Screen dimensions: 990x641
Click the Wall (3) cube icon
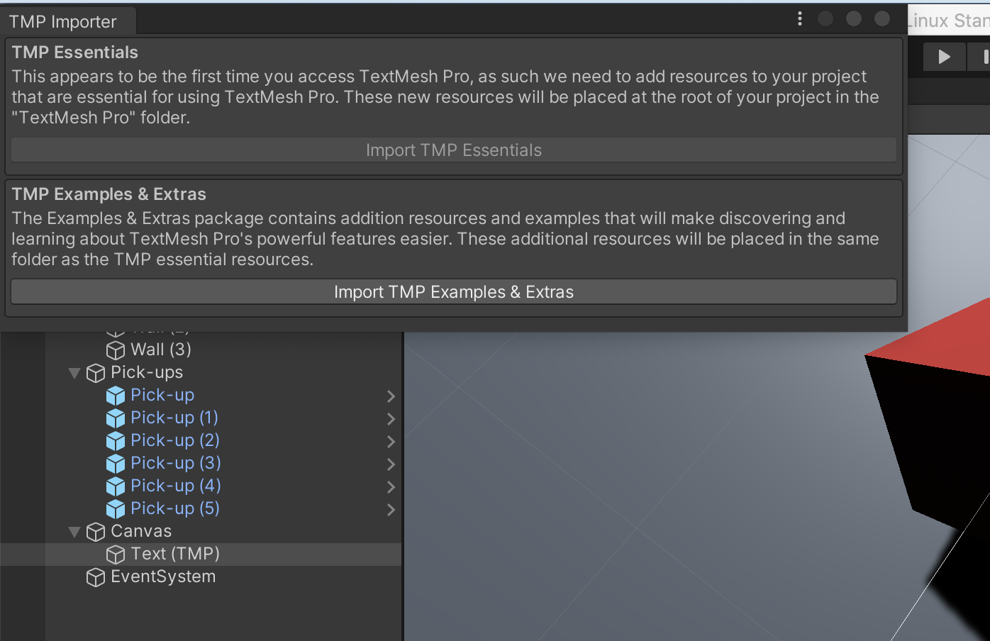tap(116, 350)
